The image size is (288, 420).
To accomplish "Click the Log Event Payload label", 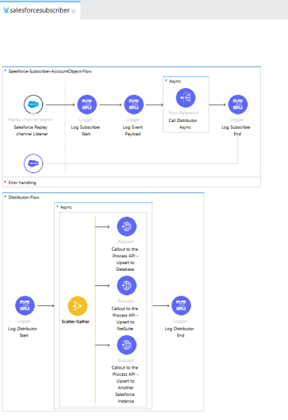I will [x=133, y=131].
